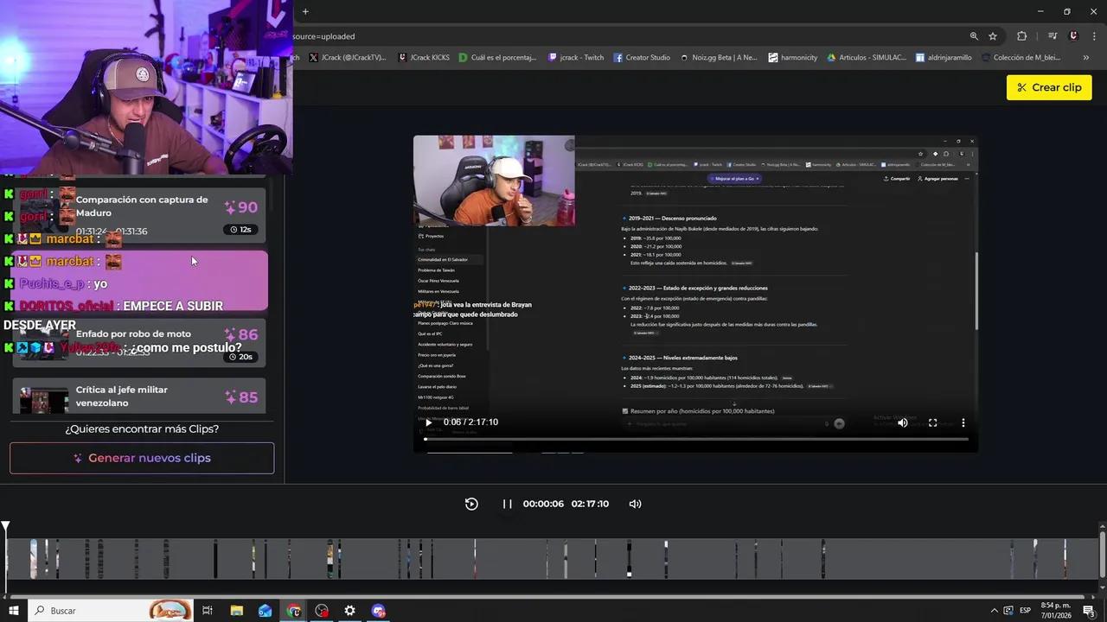Open 'Cuál es el porcentaj...' bookmark
The image size is (1107, 622).
coord(498,58)
